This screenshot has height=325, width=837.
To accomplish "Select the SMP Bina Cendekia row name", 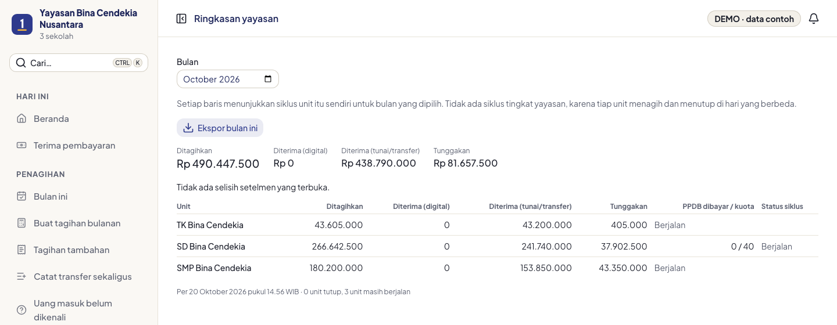I will [x=214, y=268].
